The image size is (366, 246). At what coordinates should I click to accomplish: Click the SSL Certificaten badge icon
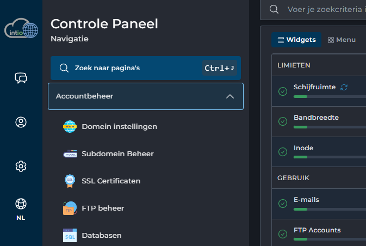tap(70, 181)
